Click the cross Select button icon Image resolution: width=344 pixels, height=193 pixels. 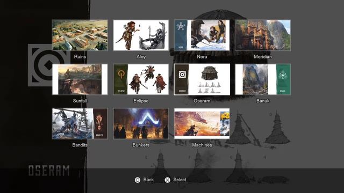(x=167, y=180)
